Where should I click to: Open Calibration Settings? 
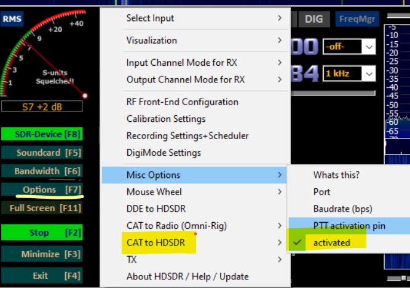(196, 119)
